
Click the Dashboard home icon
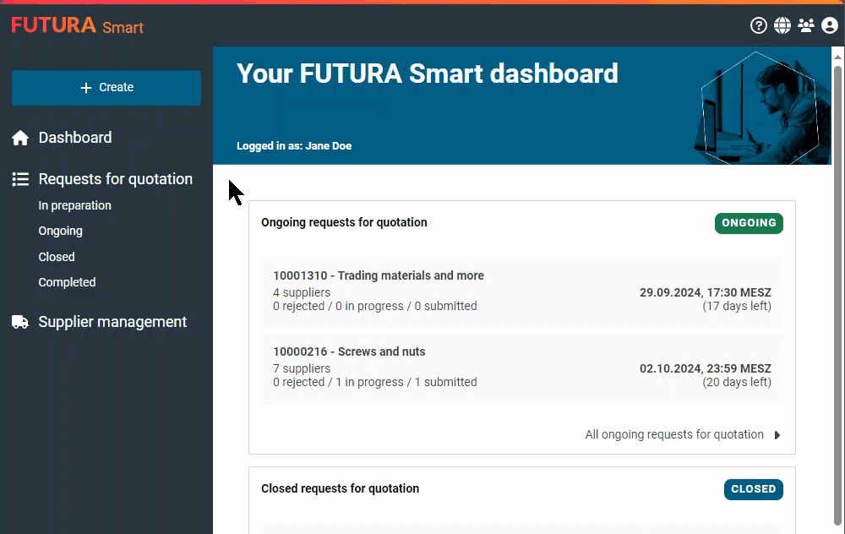click(20, 138)
